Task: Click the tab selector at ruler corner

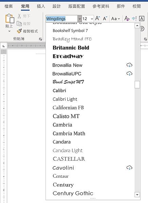Action: point(4,46)
